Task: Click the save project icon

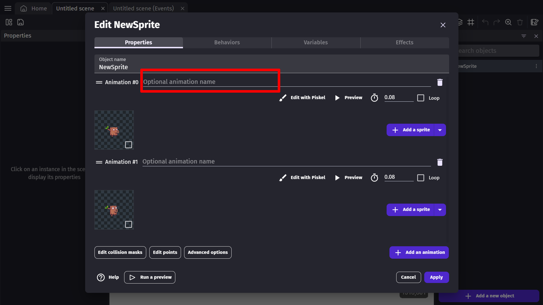Action: click(20, 22)
